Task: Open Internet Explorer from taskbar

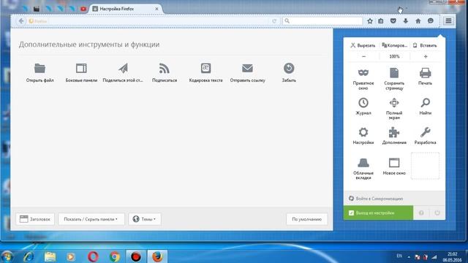Action: [29, 256]
